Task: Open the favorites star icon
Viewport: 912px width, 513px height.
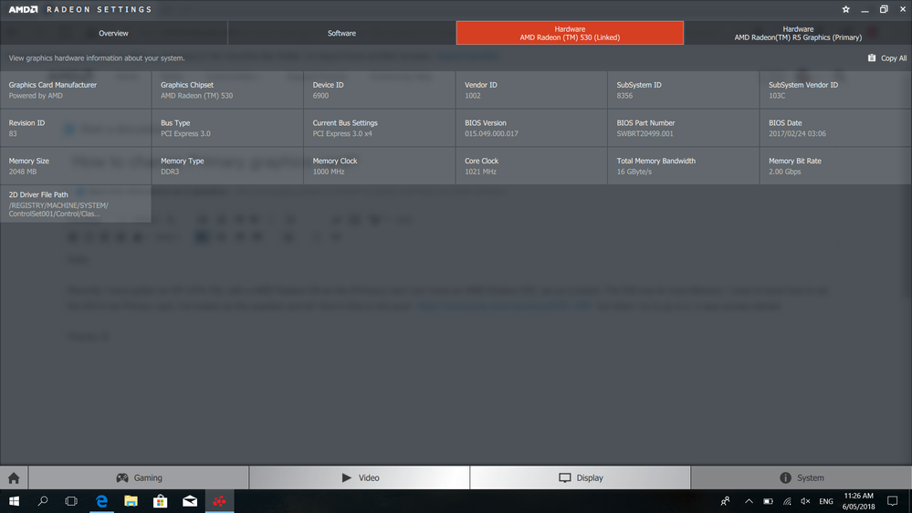Action: click(x=845, y=9)
